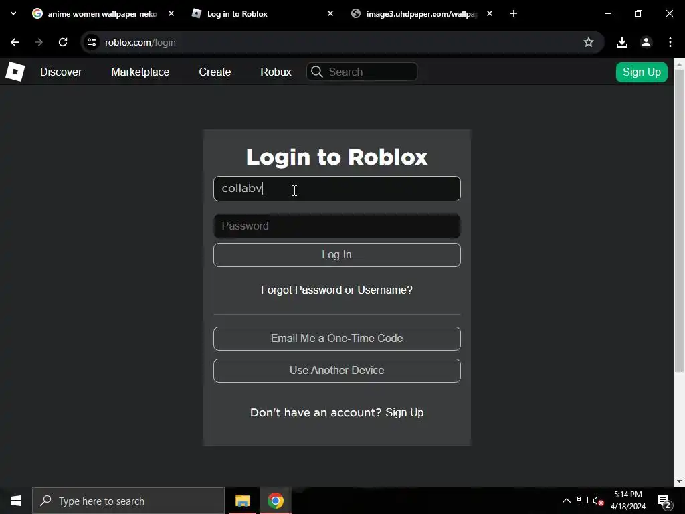Click the green Sign Up button

pos(642,72)
